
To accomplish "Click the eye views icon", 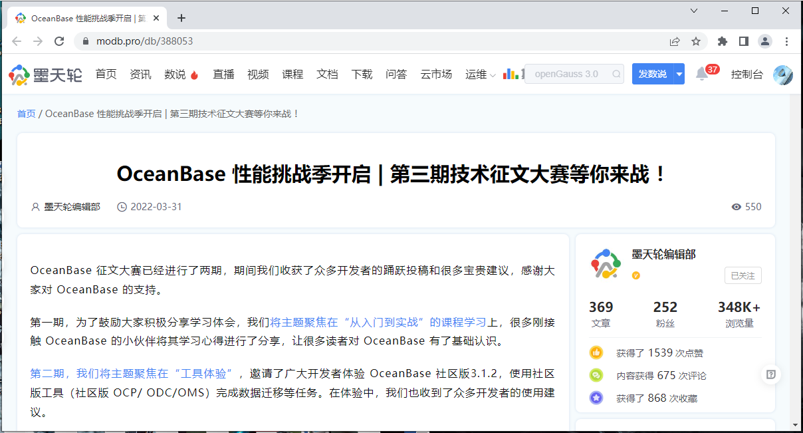I will pos(736,207).
